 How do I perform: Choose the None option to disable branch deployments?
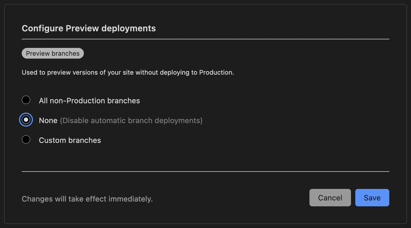point(26,120)
